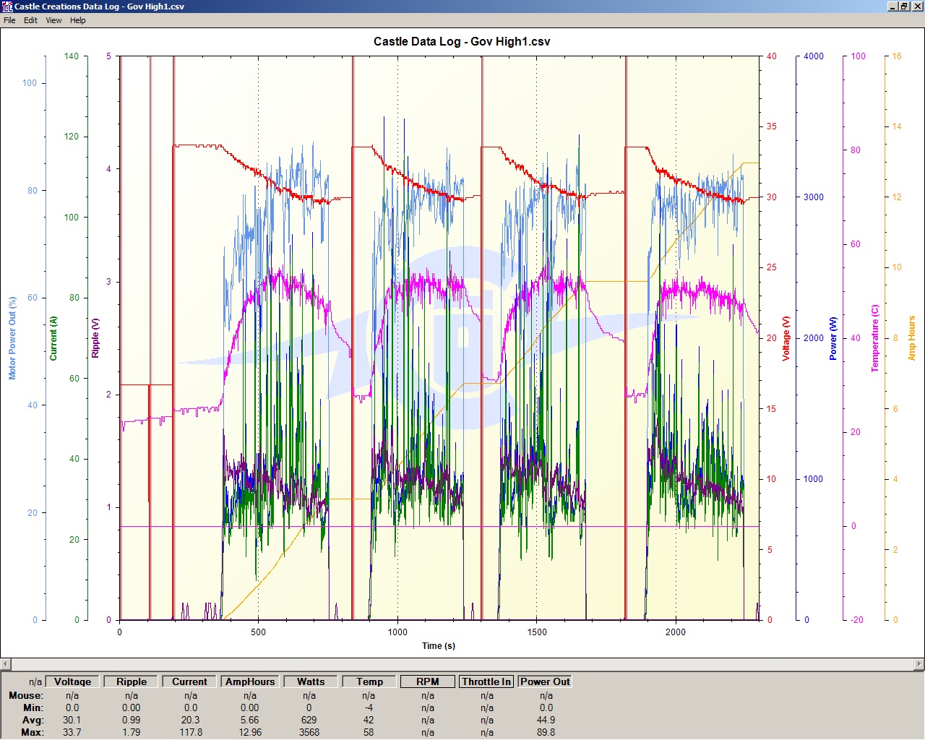Click the Castle Creations app icon in title bar
Screen dimensions: 925x740
click(x=7, y=7)
